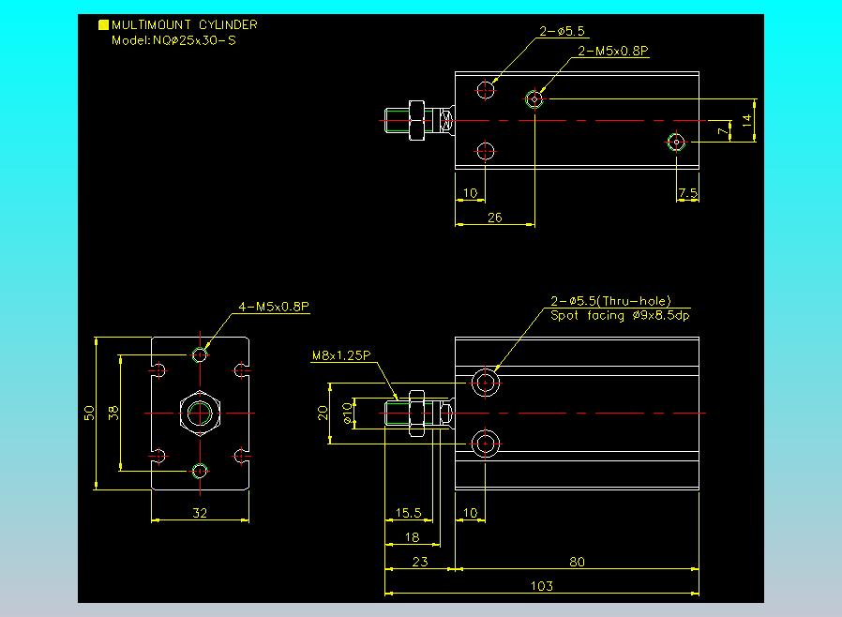Viewport: 842px width, 617px height.
Task: Select the 103 overall length dimension
Action: (x=541, y=586)
